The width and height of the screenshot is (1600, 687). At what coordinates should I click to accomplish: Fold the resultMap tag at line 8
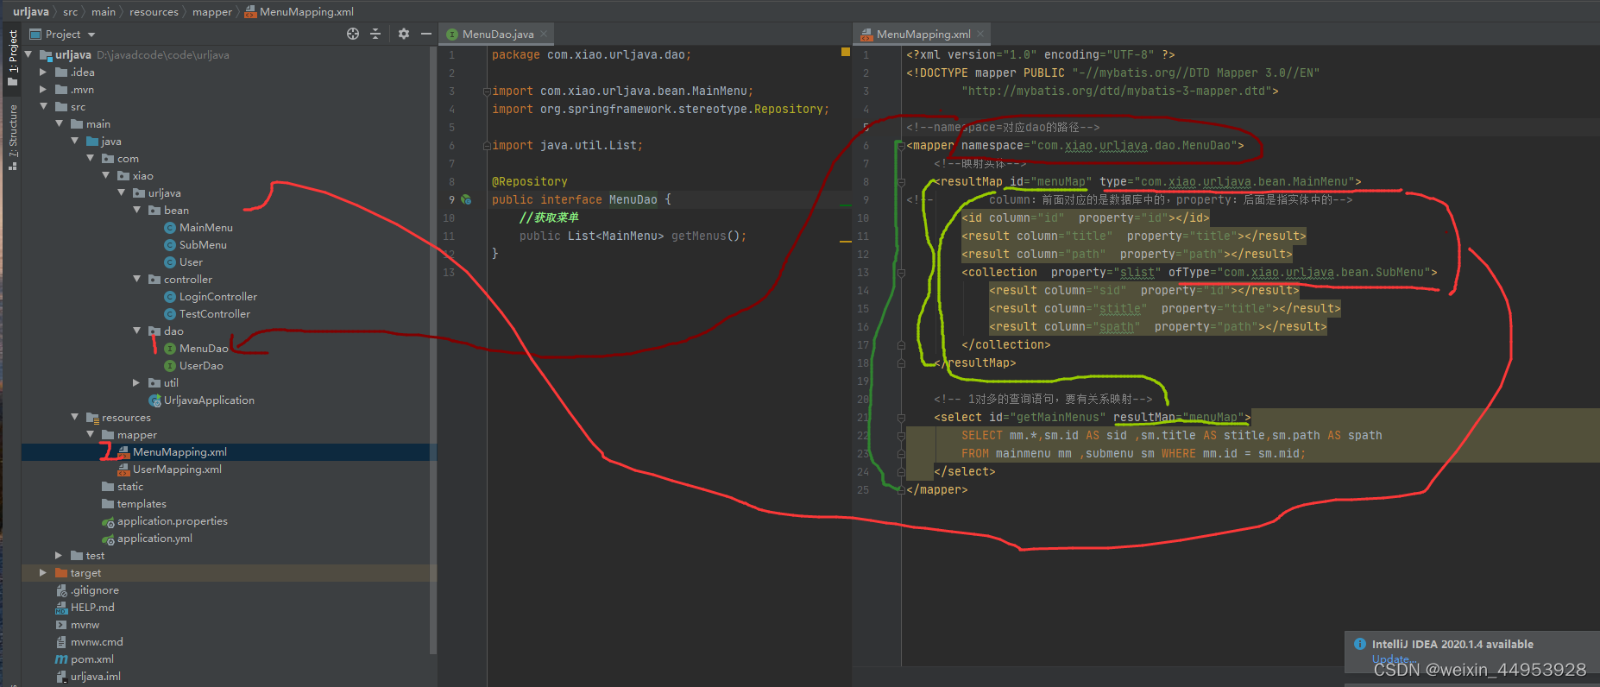click(901, 182)
